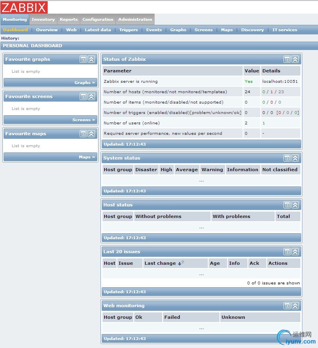Viewport: 318px width, 348px height.
Task: Open the Latest data submenu item
Action: pyautogui.click(x=98, y=30)
